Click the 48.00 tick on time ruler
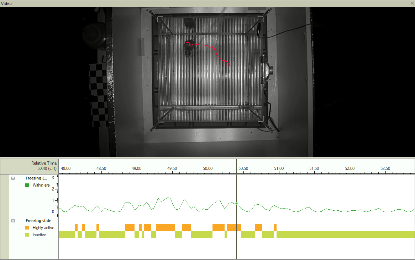The image size is (415, 260). tap(65, 168)
